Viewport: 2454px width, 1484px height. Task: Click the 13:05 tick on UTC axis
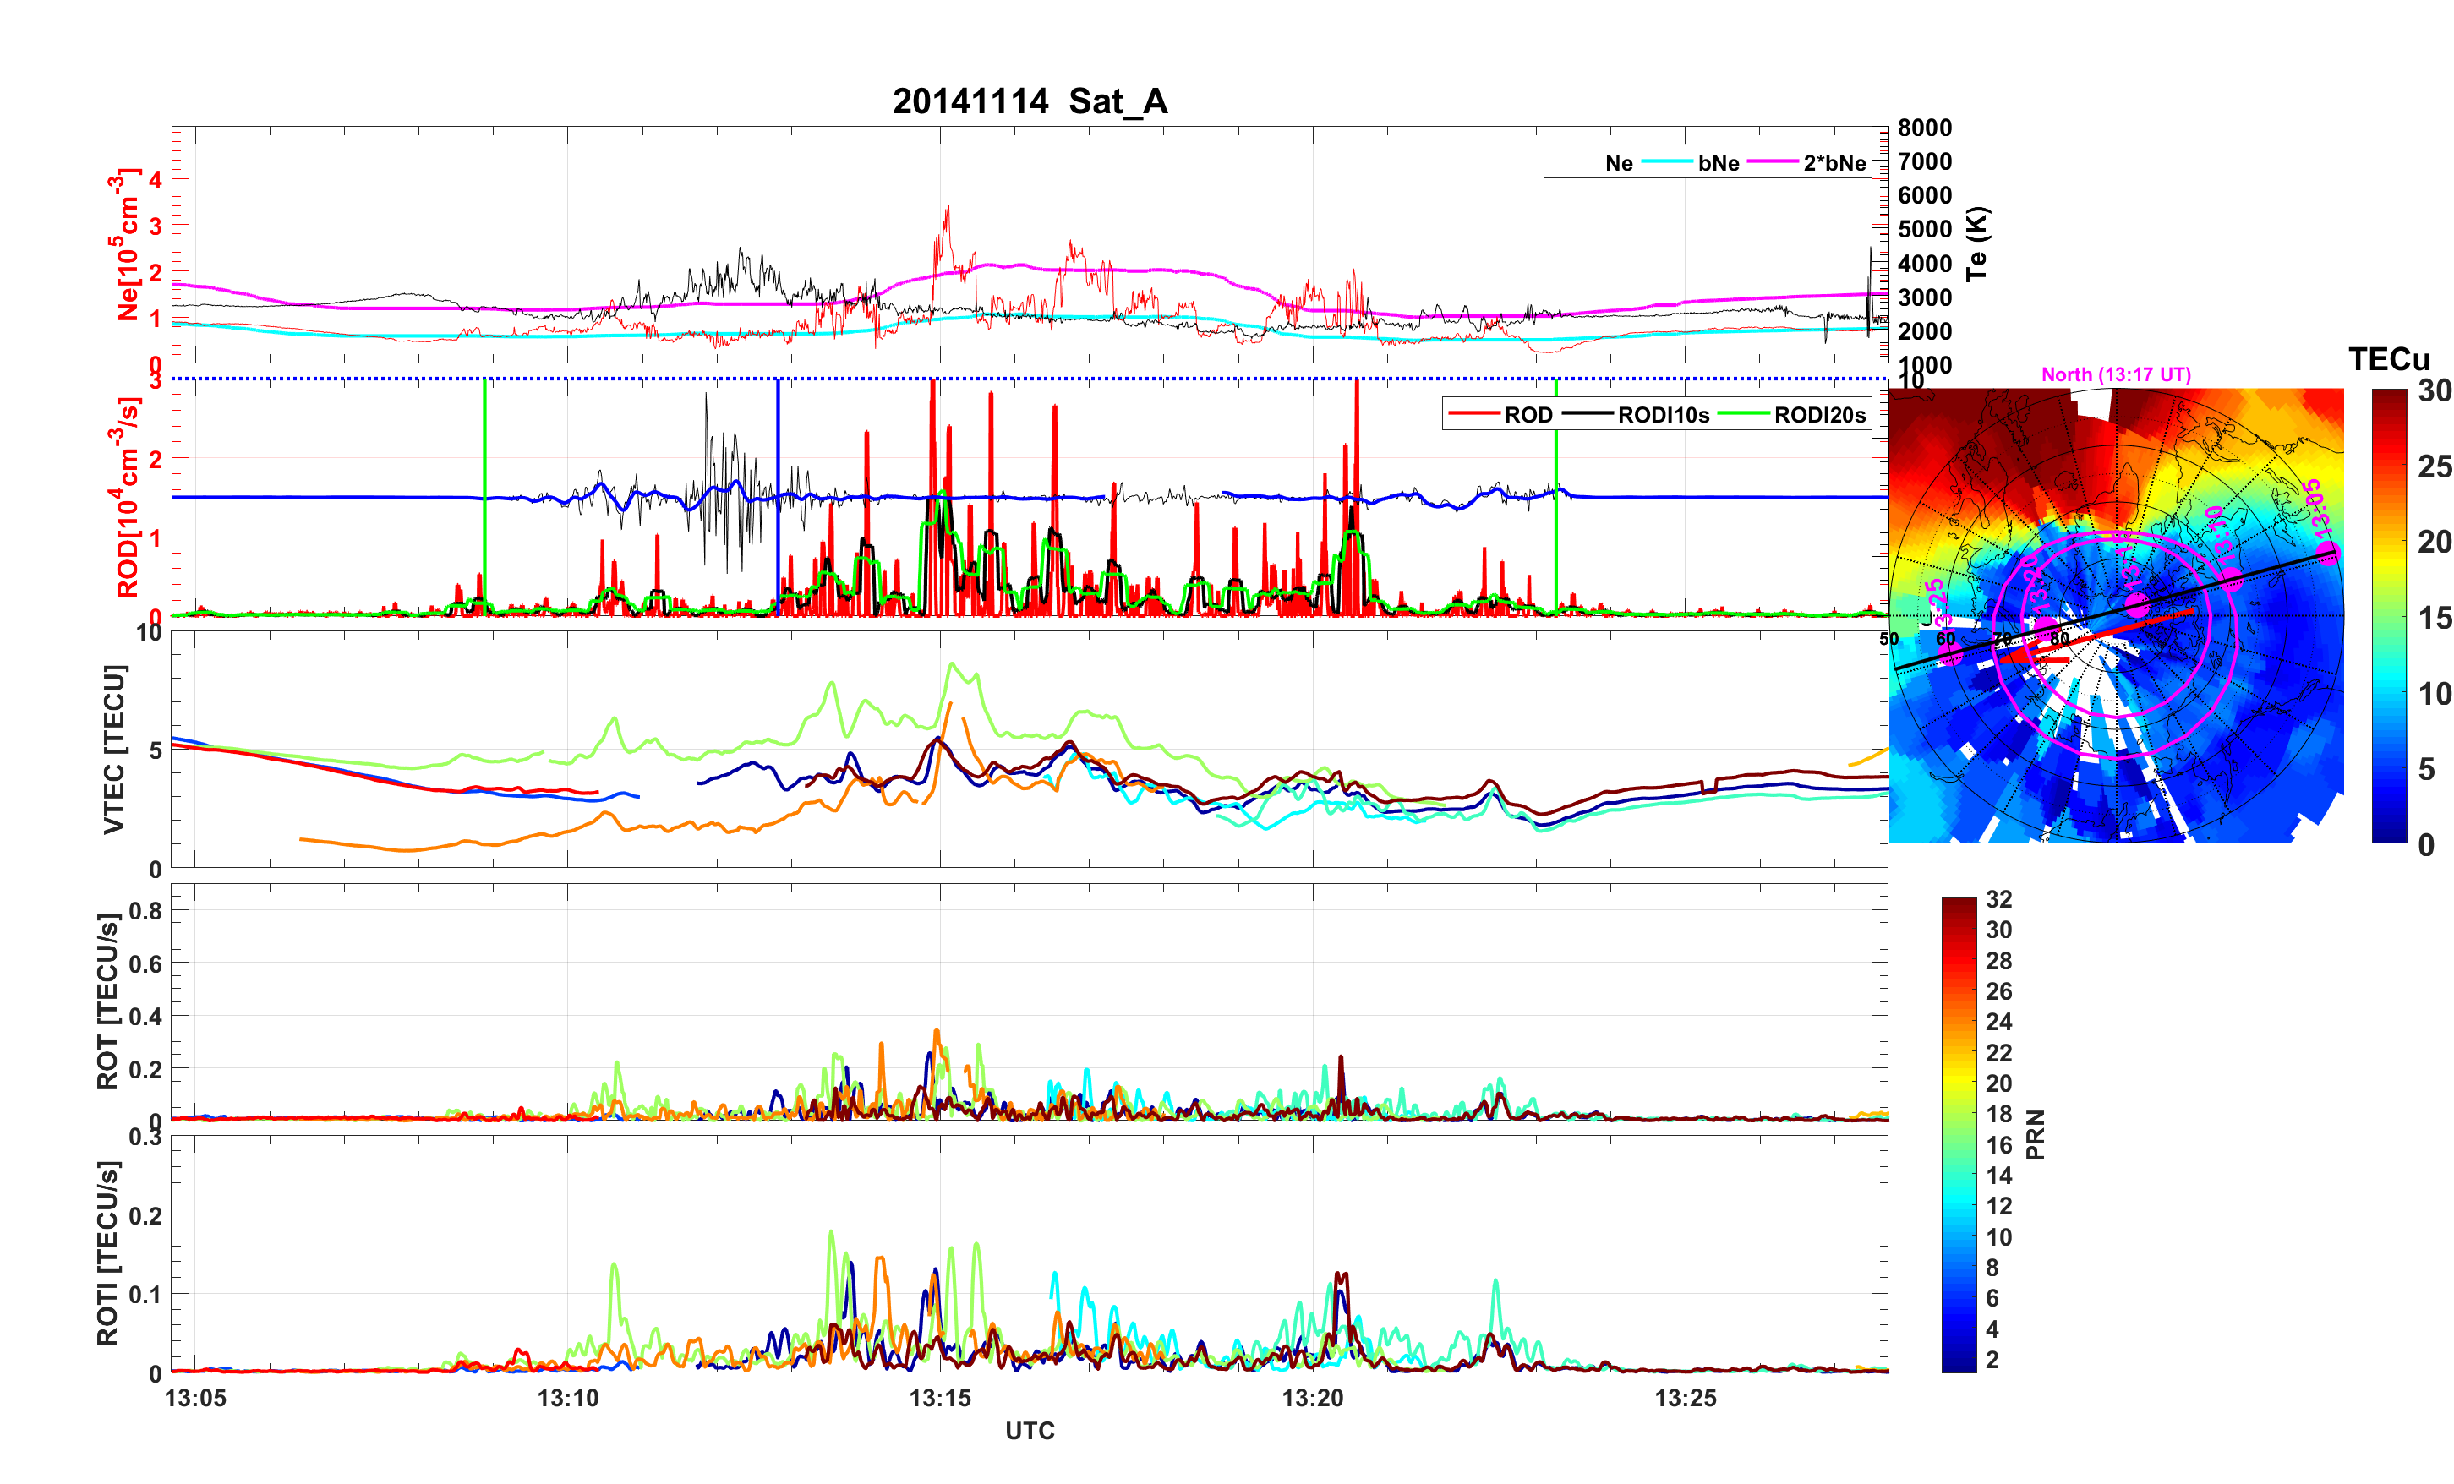coord(195,1397)
